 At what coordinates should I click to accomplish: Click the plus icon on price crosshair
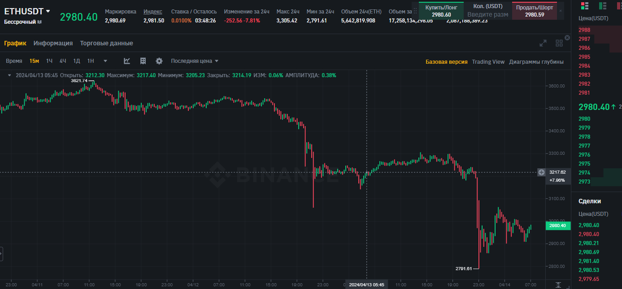pos(542,172)
